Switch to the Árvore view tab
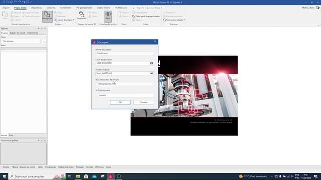 [4, 135]
